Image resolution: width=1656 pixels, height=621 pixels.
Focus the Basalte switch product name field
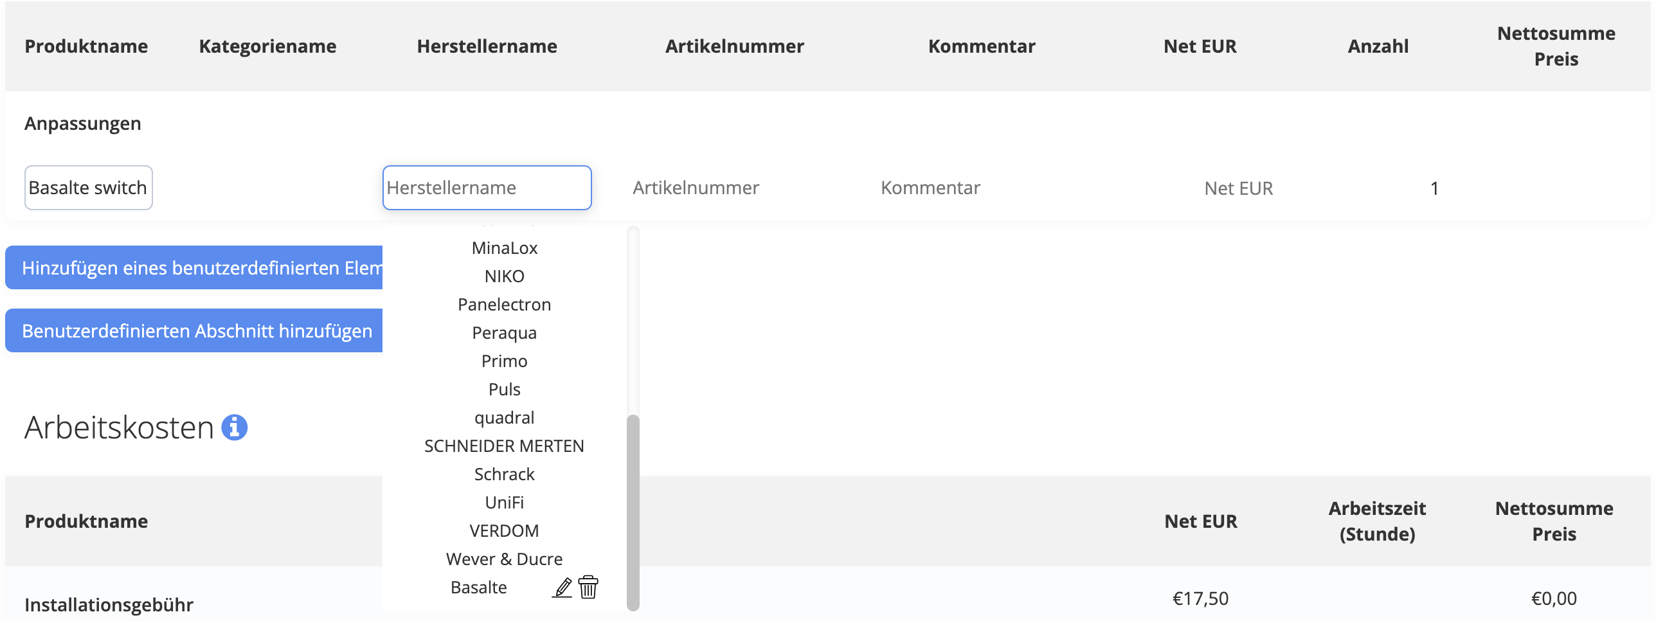click(89, 188)
